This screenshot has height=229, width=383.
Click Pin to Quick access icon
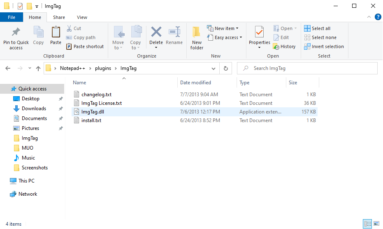click(16, 32)
